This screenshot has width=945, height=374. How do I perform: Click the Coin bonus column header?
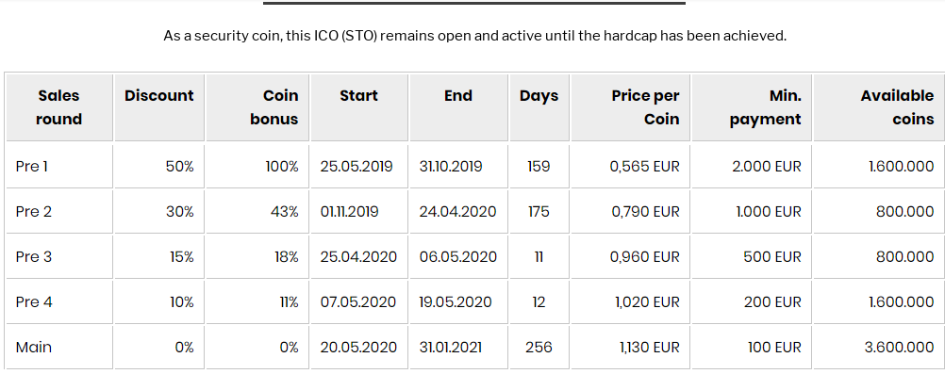tap(257, 107)
